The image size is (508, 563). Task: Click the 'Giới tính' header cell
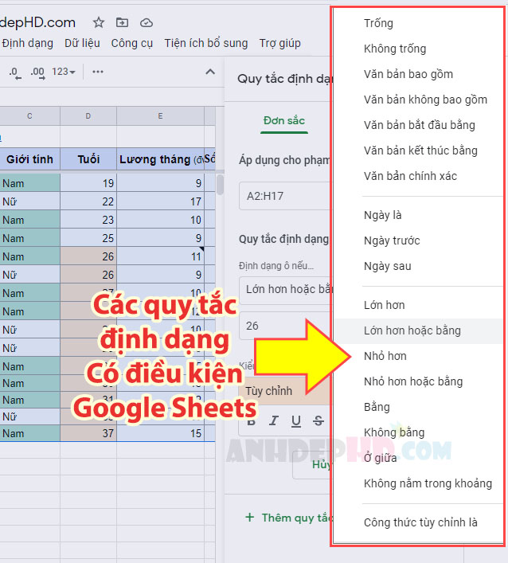[29, 159]
